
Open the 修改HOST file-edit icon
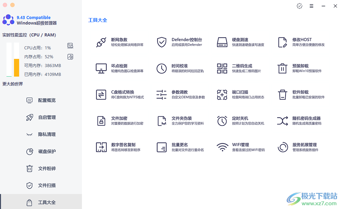pyautogui.click(x=283, y=42)
